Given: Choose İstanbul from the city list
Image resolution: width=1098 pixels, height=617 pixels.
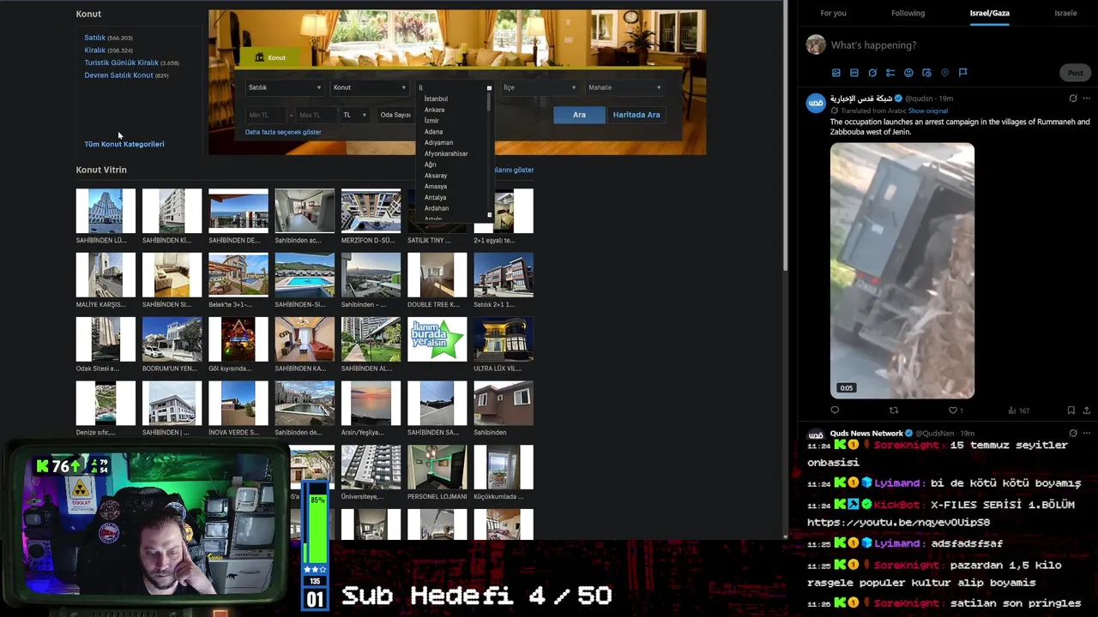Looking at the screenshot, I should coord(436,99).
